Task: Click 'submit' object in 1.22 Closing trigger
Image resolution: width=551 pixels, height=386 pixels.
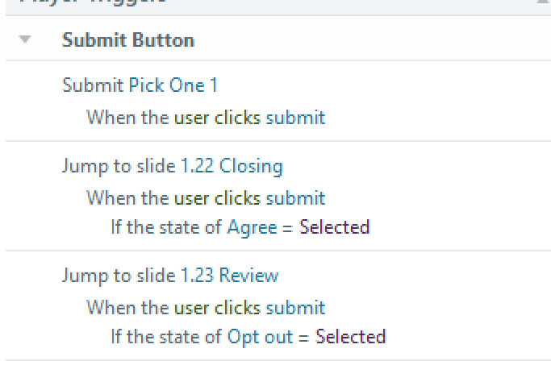Action: click(295, 197)
